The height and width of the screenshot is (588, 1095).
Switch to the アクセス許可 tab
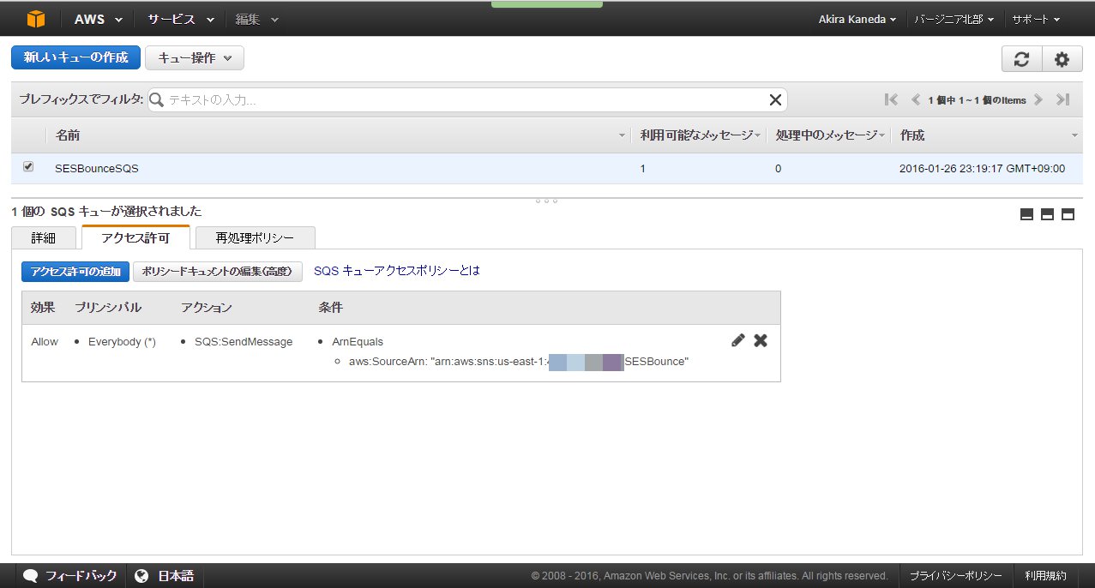135,237
